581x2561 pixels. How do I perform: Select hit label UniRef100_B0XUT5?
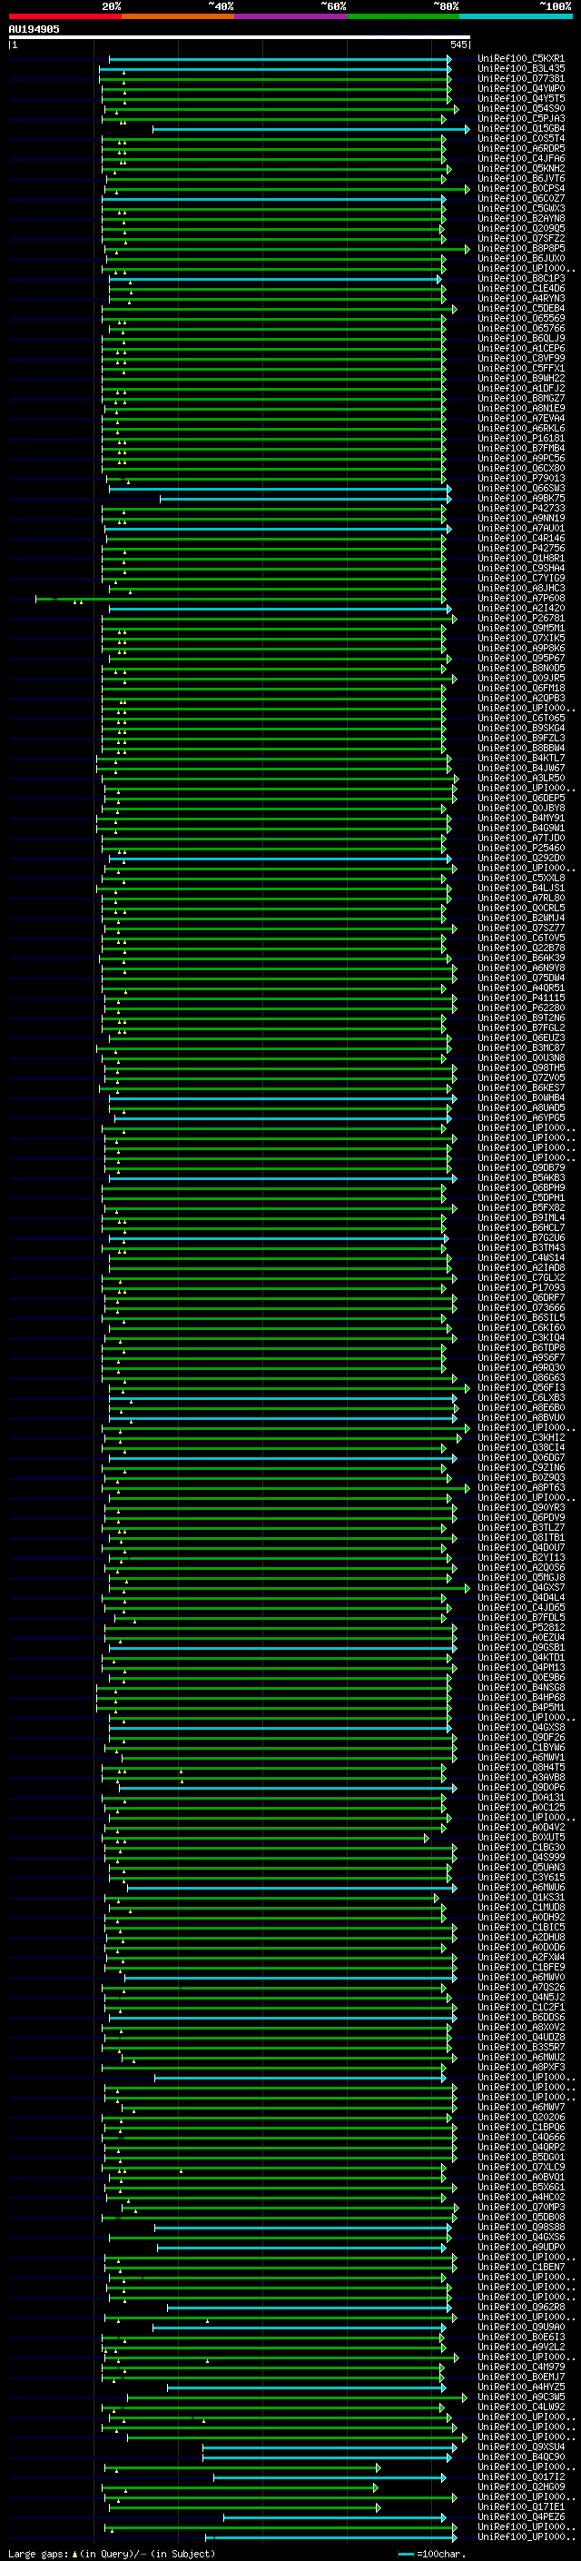tap(521, 1837)
